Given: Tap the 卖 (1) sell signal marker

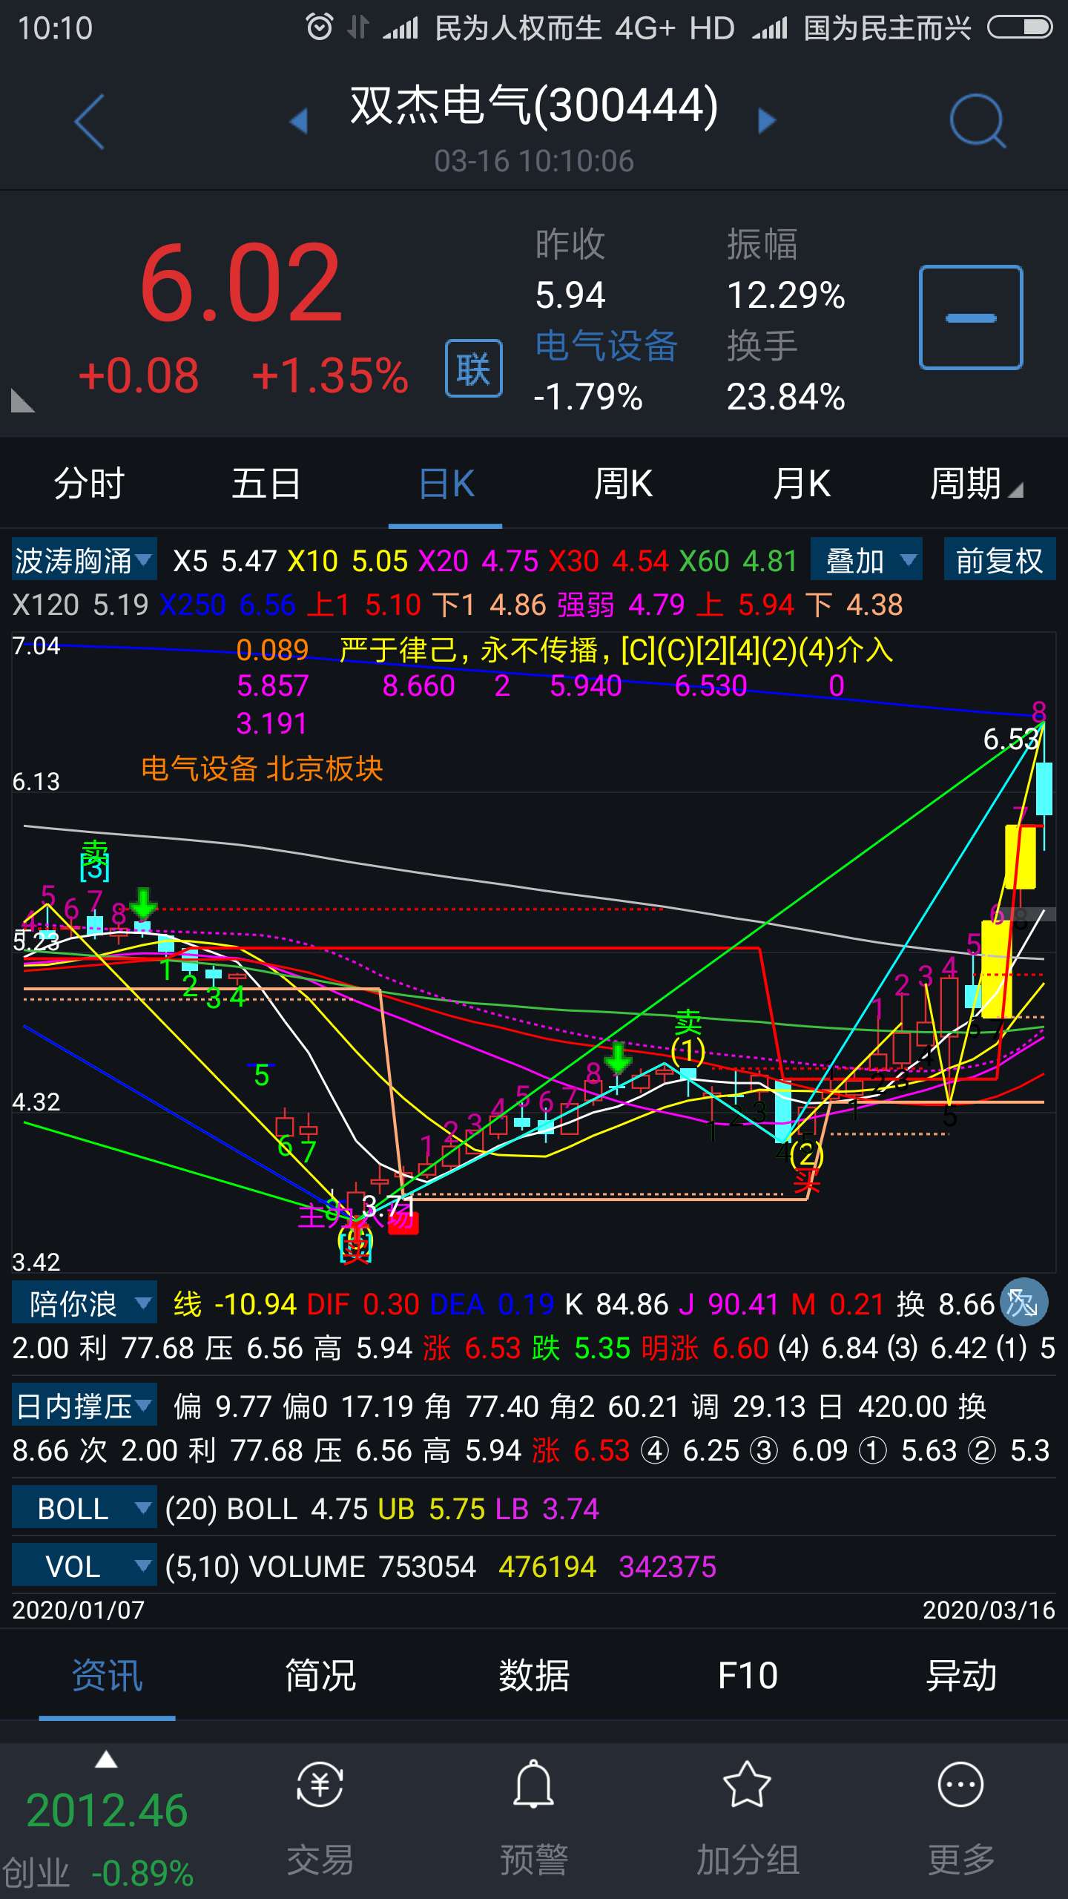Looking at the screenshot, I should (688, 1037).
